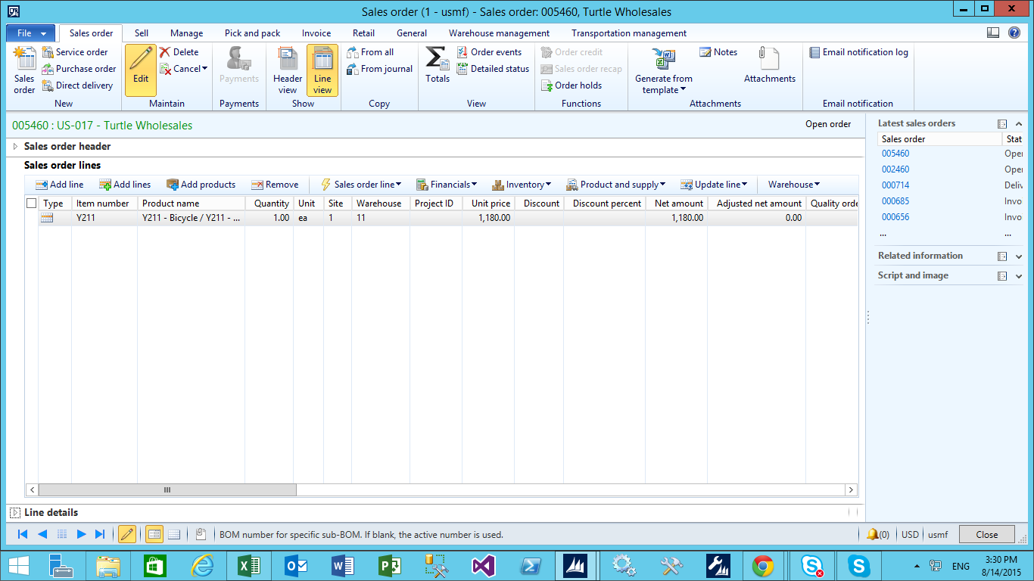Click the Edit pencil button
The height and width of the screenshot is (581, 1034).
pos(141,70)
